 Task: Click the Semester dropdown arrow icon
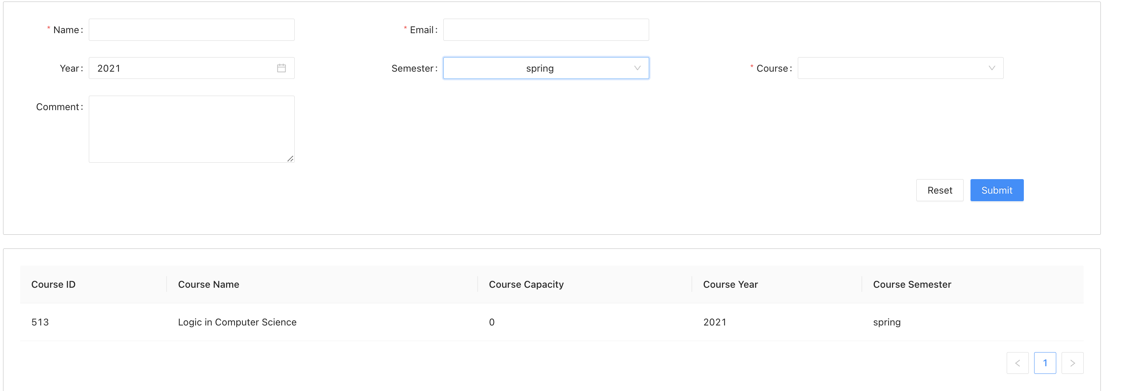[x=637, y=68]
